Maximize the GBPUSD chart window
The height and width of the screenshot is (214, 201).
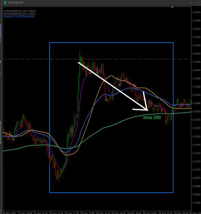tap(190, 3)
